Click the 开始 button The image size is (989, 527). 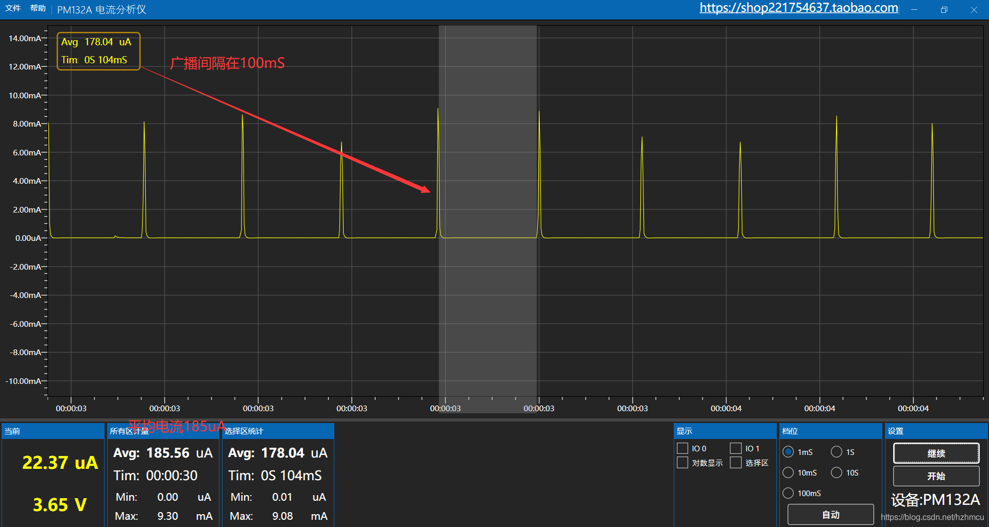click(x=936, y=476)
